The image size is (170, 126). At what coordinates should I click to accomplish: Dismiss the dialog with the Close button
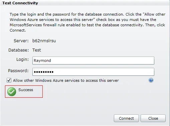tap(153, 118)
